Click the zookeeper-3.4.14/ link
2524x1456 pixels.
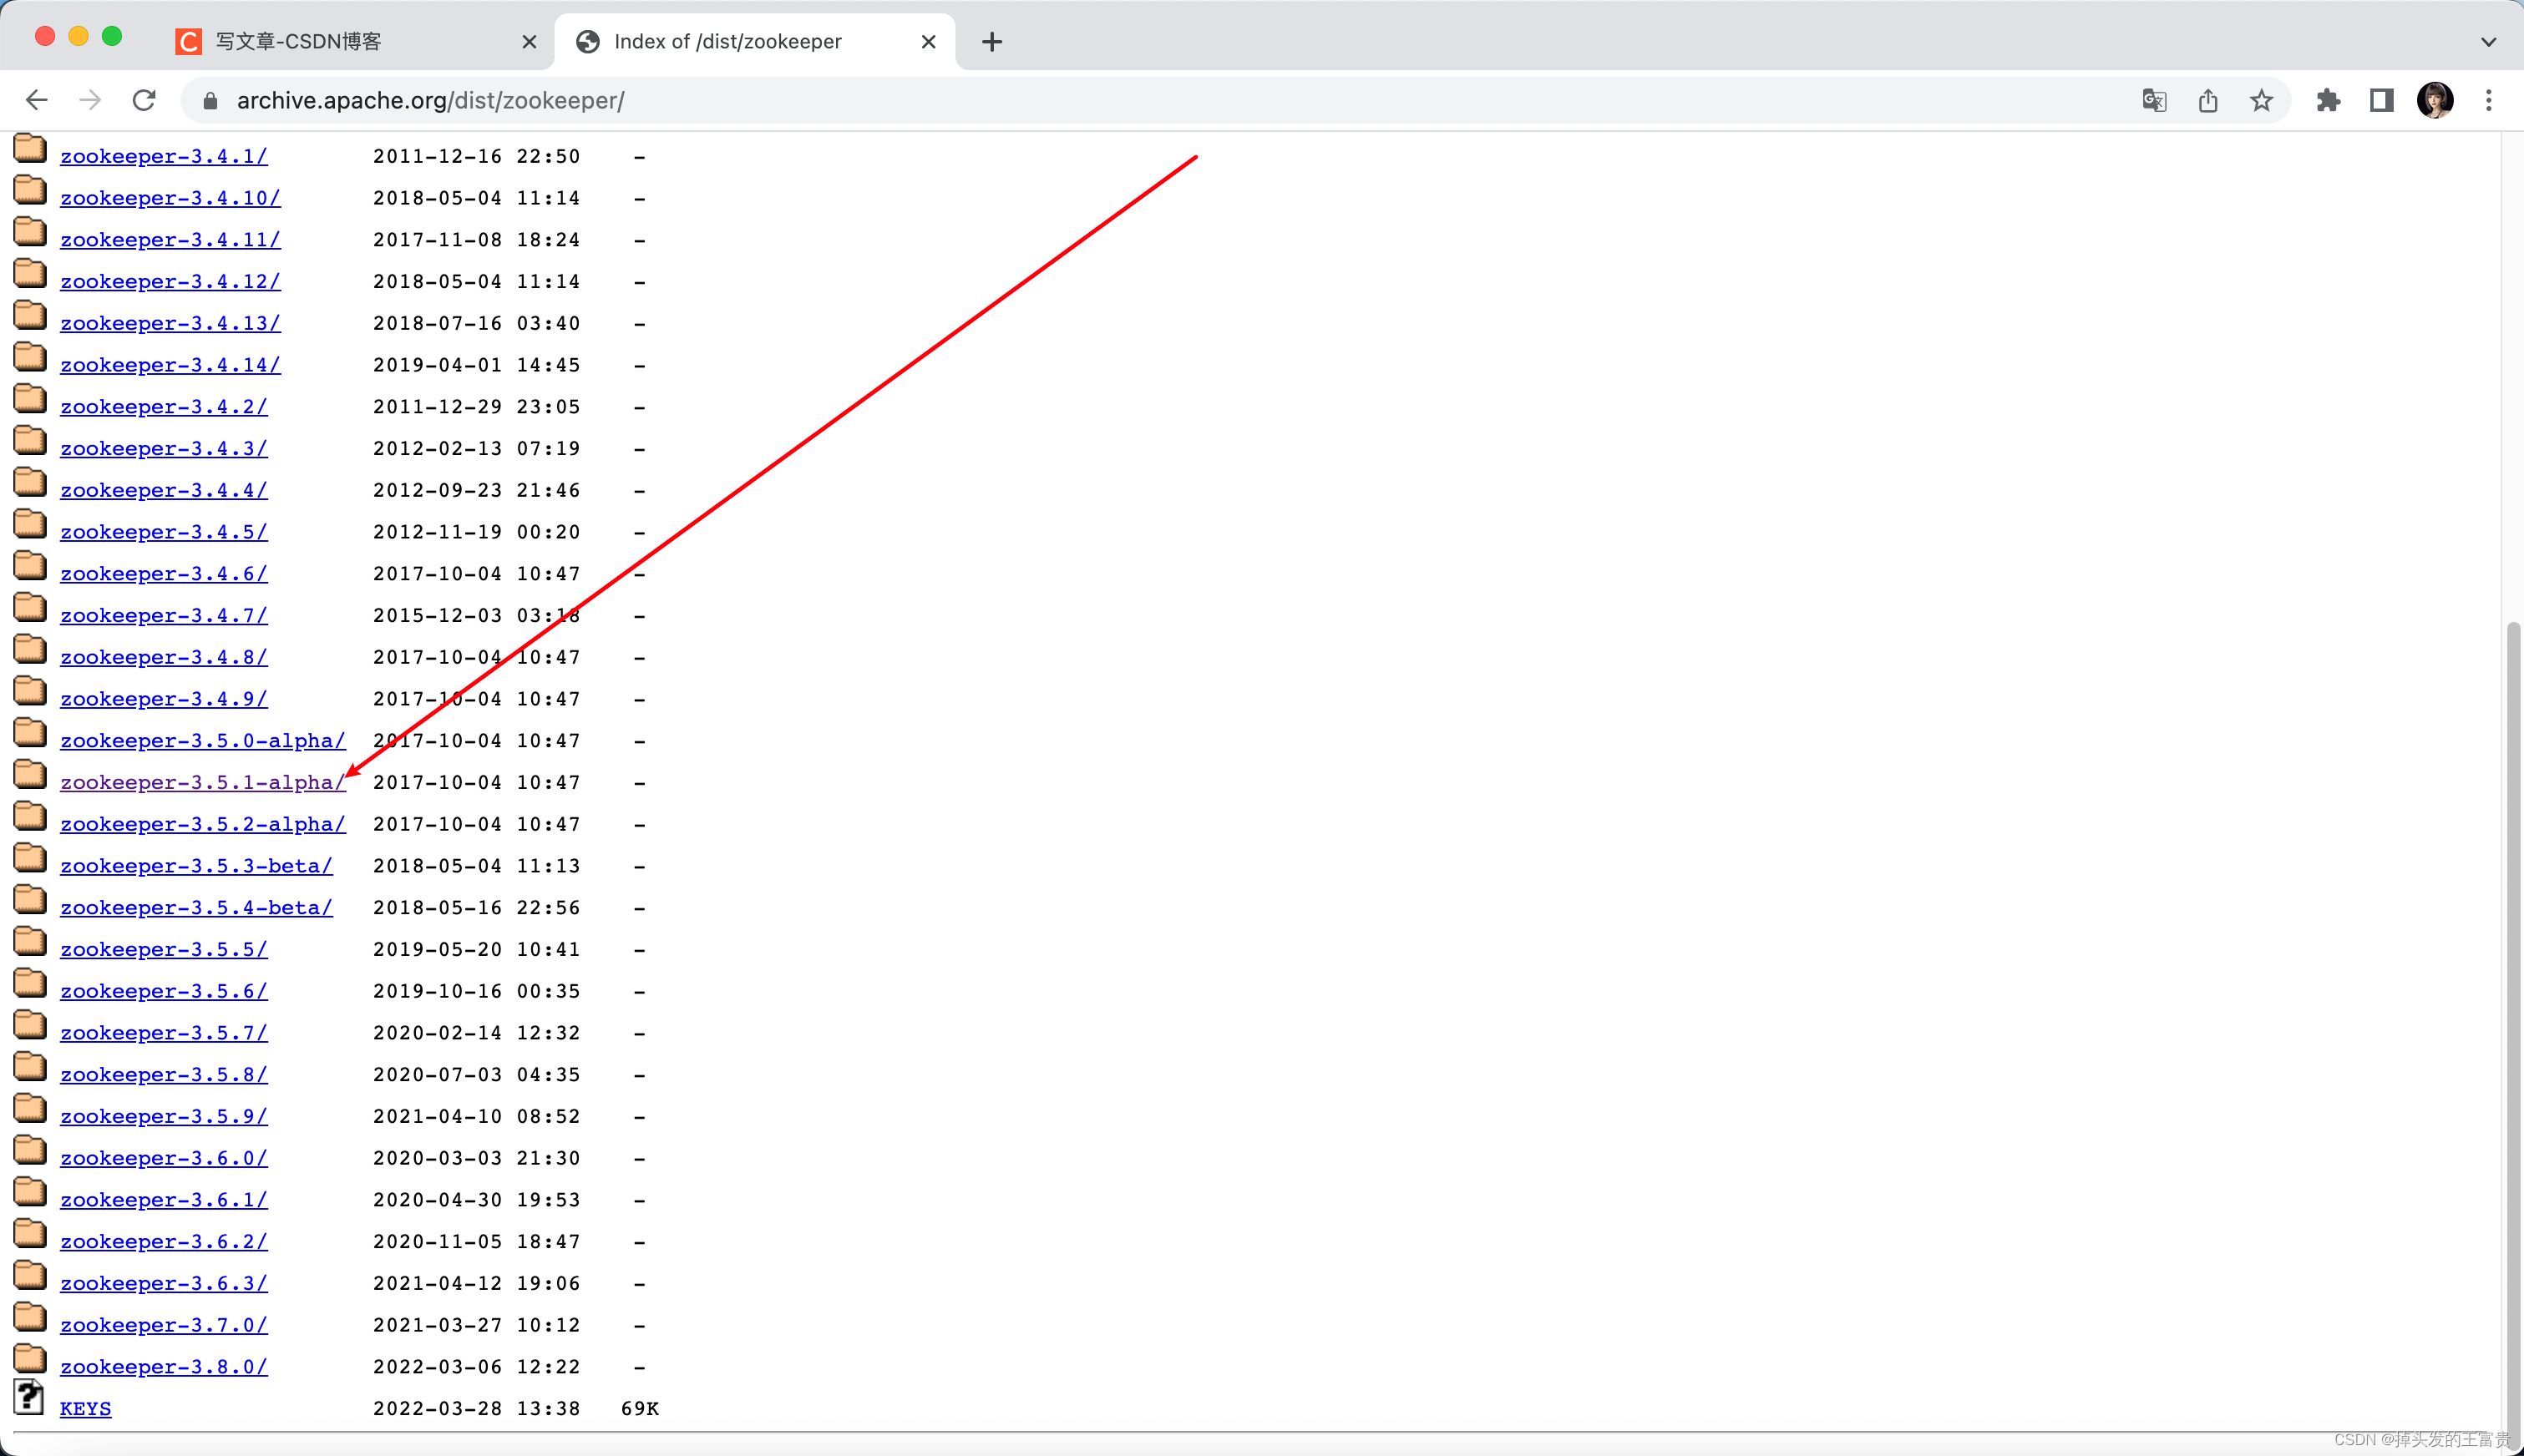[170, 365]
